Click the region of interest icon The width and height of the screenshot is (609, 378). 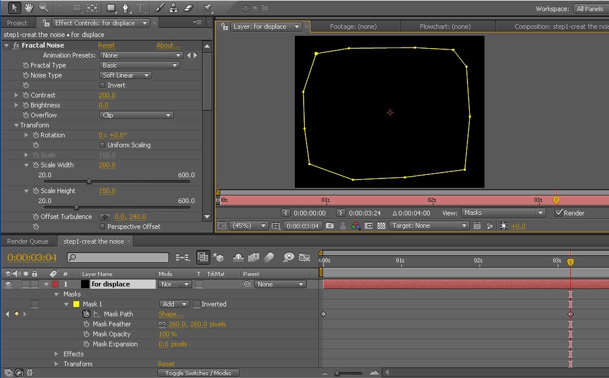(x=369, y=225)
